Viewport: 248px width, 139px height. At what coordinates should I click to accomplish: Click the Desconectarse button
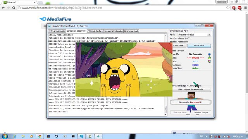pos(180,112)
